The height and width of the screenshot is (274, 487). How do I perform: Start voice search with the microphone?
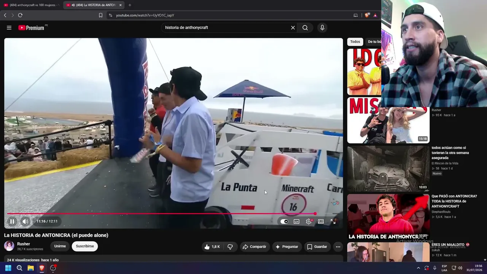[x=322, y=27]
